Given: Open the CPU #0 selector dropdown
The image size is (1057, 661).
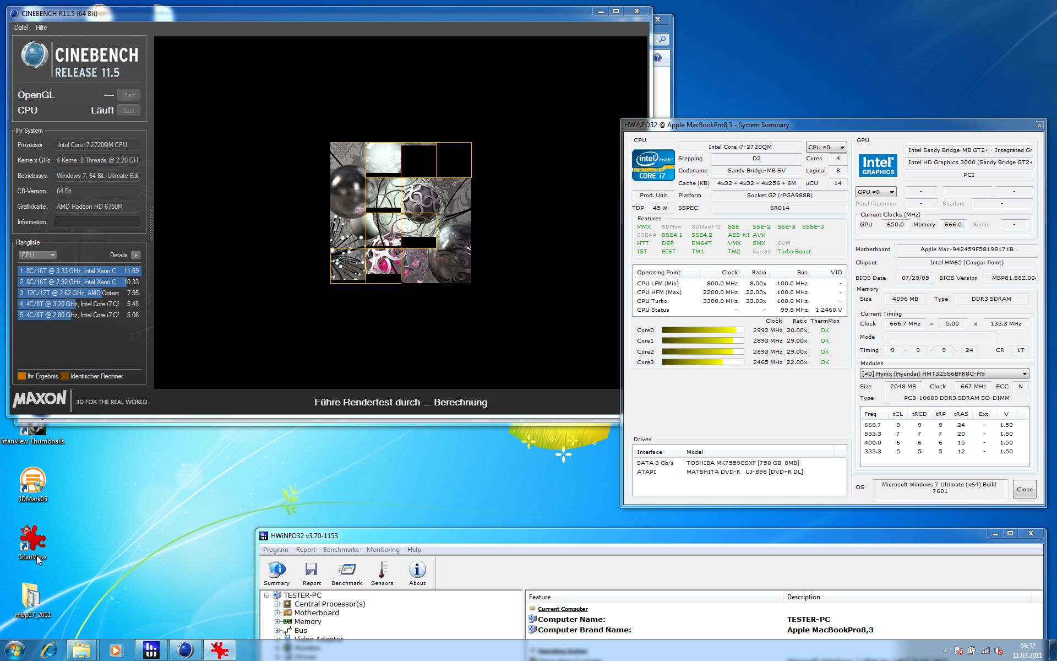Looking at the screenshot, I should 826,147.
